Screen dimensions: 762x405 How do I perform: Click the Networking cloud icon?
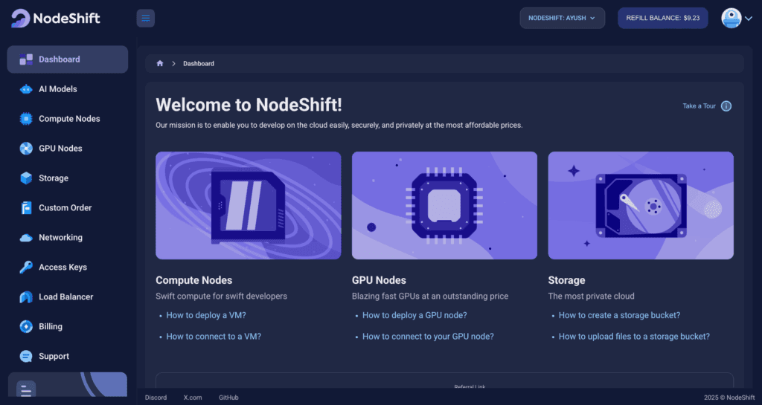pyautogui.click(x=26, y=238)
